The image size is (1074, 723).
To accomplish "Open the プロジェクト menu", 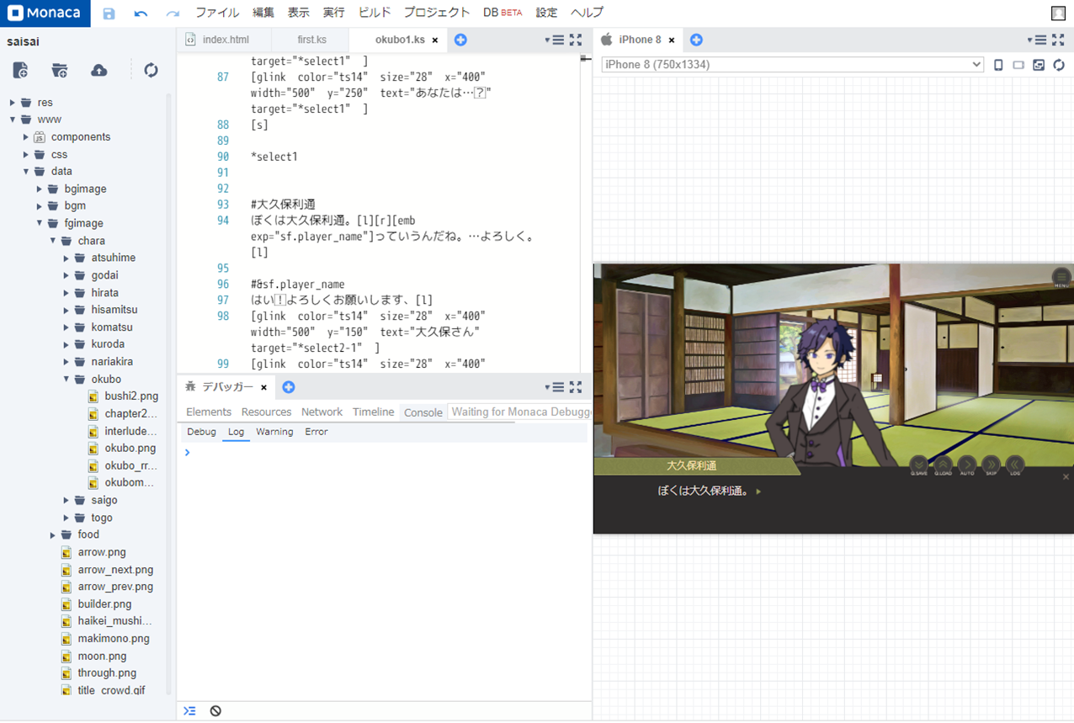I will (x=437, y=13).
